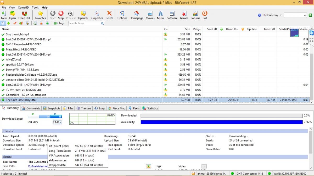Open the CometID menu

(x=23, y=8)
